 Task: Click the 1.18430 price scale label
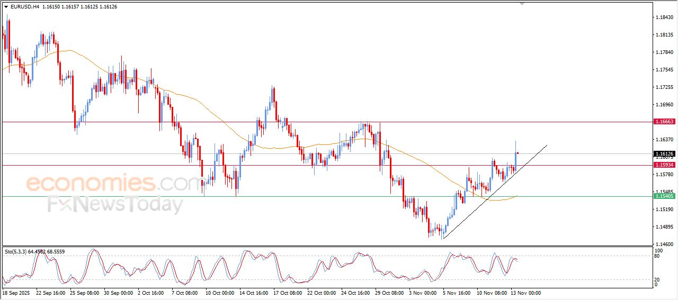[664, 17]
